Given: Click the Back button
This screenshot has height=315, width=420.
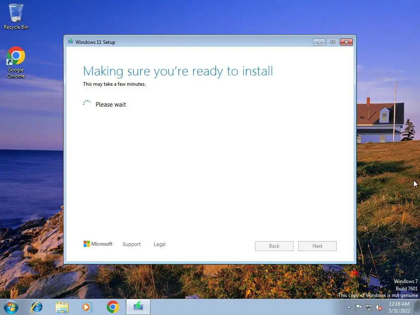Looking at the screenshot, I should [274, 246].
